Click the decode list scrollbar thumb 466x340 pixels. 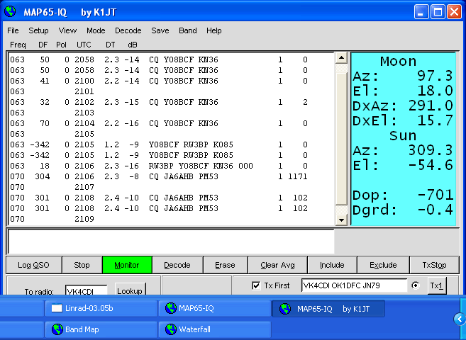click(x=341, y=139)
